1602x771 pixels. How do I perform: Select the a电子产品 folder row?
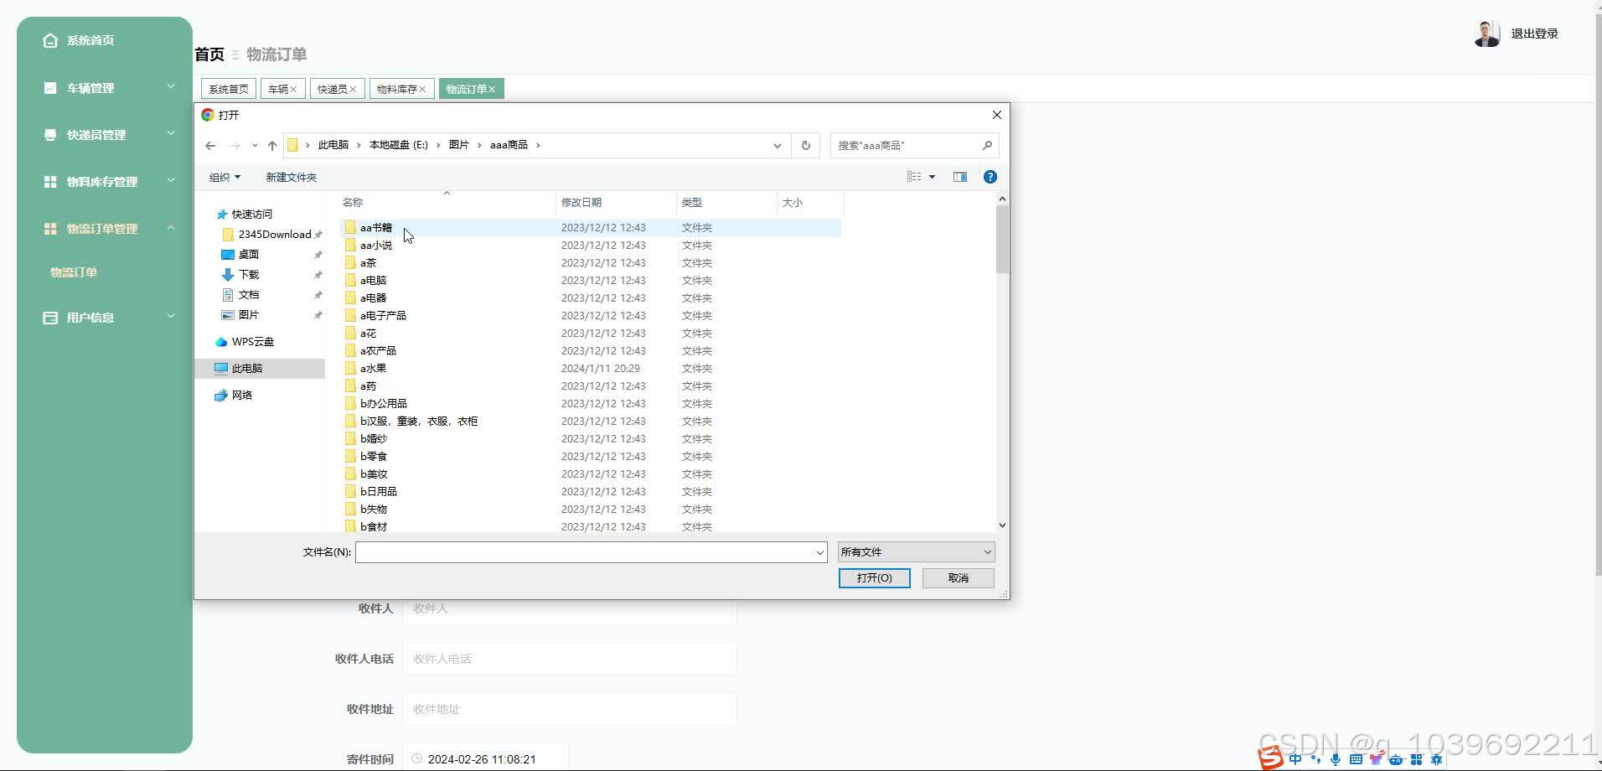[591, 315]
